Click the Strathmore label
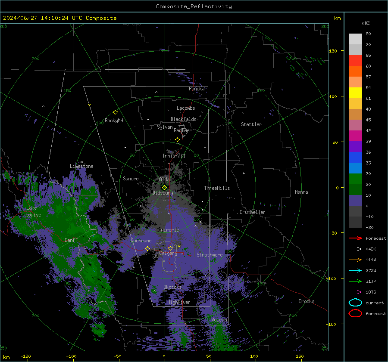This screenshot has height=362, width=388. [210, 255]
